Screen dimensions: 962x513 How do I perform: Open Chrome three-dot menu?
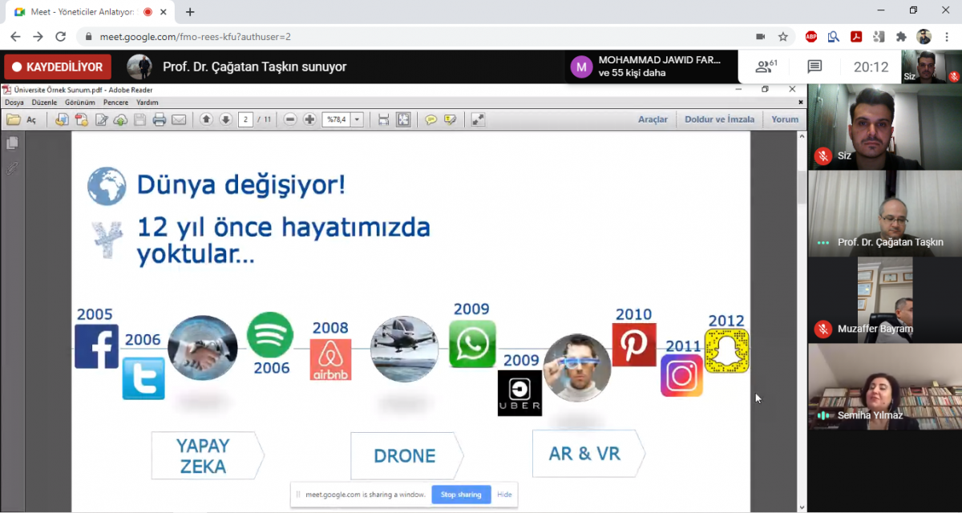click(x=947, y=37)
